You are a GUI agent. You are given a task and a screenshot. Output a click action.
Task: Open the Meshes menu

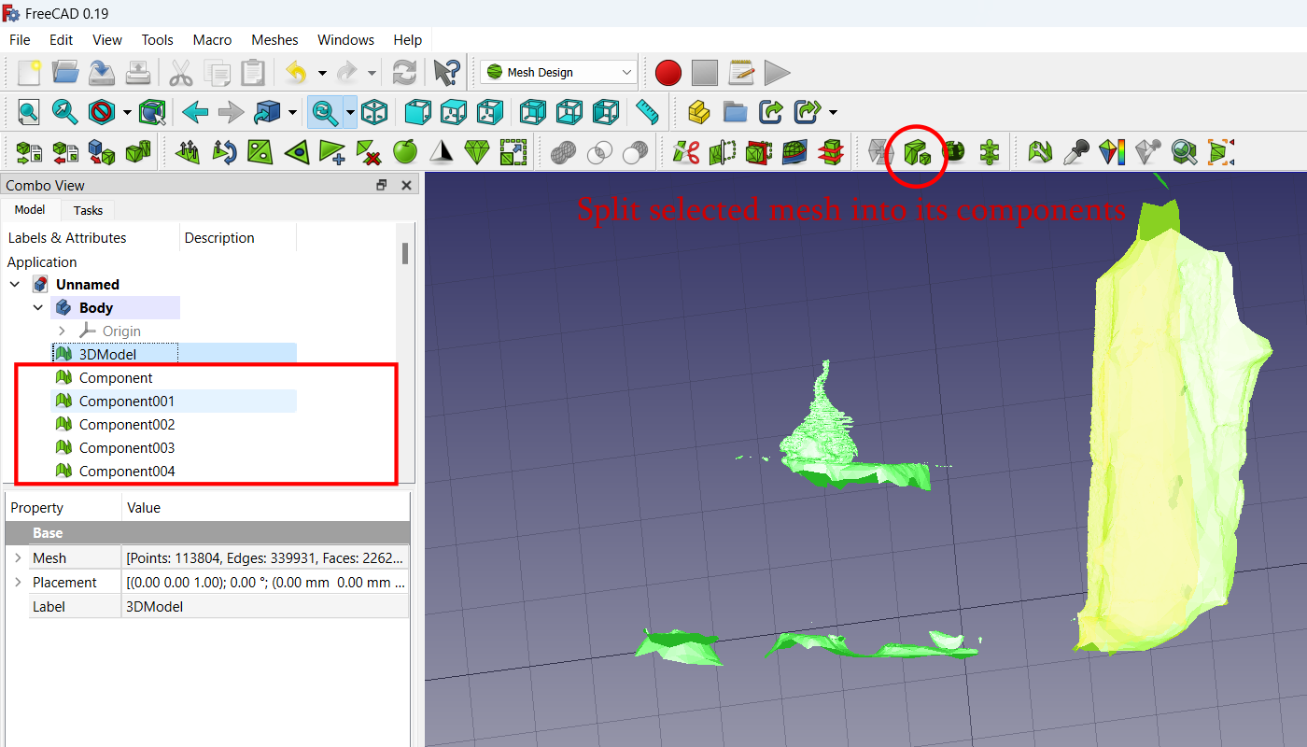(274, 39)
